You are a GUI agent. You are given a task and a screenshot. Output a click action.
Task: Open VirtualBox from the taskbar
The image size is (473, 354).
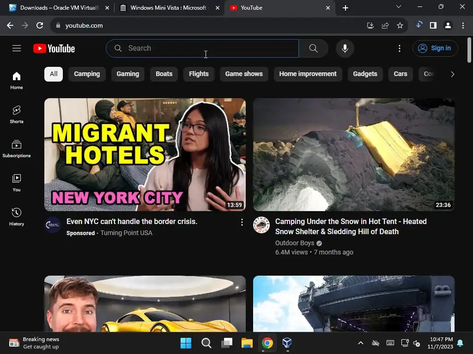tap(287, 343)
